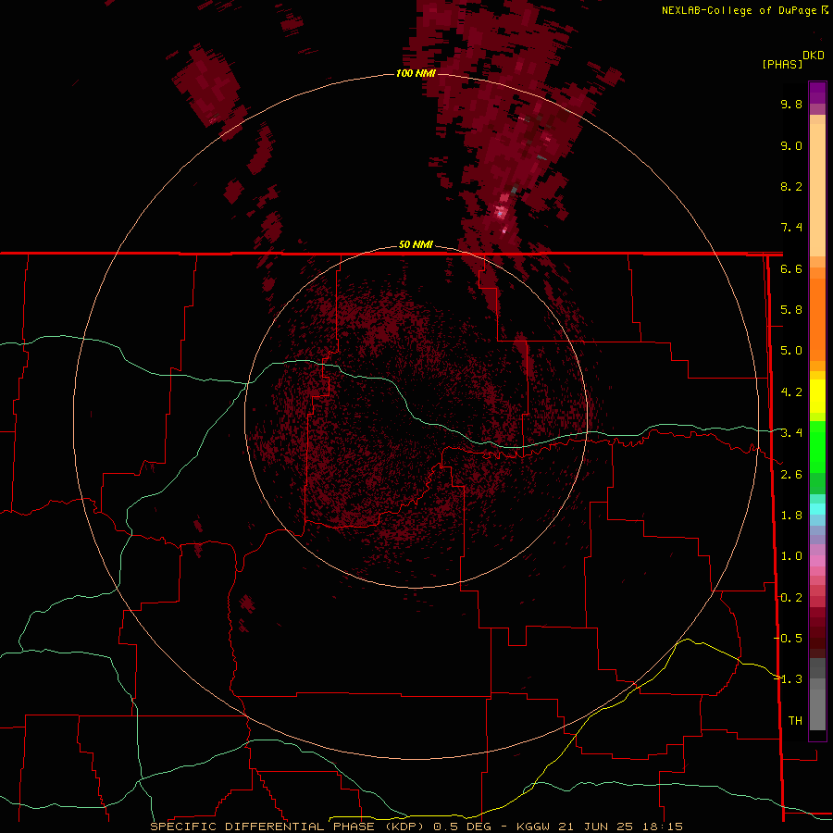
Task: Click the 6.6 color scale value
Action: point(791,268)
